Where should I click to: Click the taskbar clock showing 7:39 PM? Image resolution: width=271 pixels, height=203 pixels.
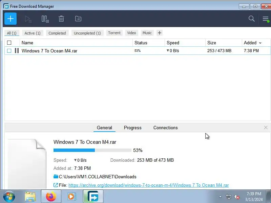coord(254,197)
